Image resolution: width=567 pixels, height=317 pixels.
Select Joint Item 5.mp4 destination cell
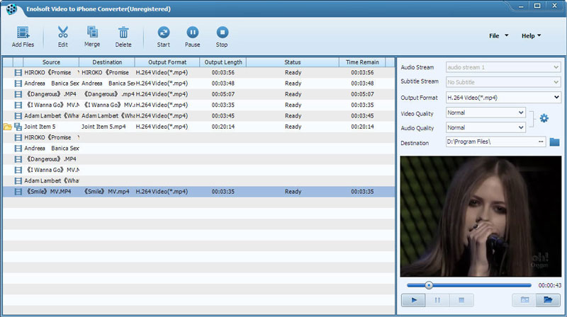[x=103, y=127]
